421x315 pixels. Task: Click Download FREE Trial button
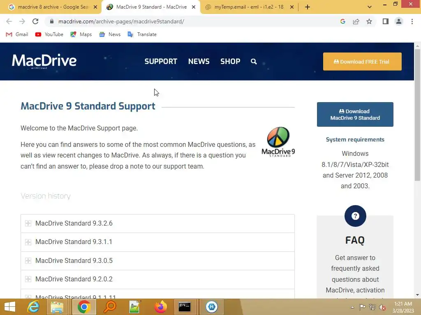coord(362,62)
